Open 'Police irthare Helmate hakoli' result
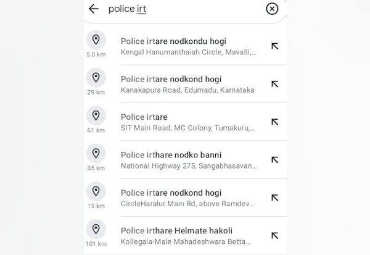Screen dimensions: 370x255 [x=188, y=235]
